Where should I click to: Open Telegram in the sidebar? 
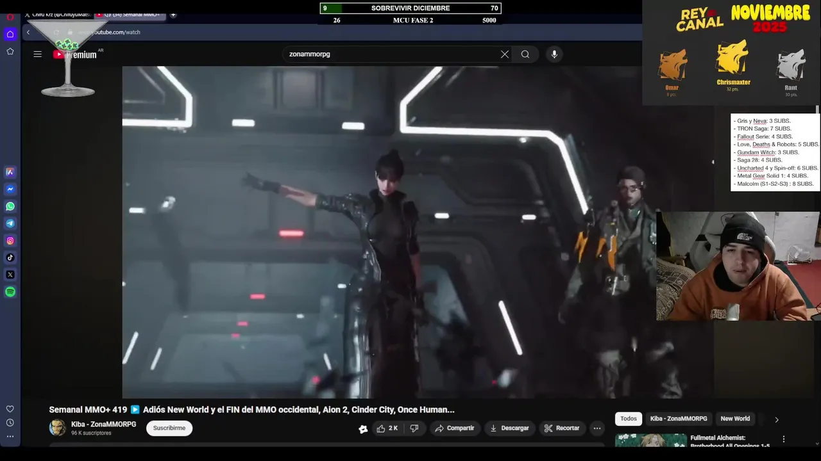[x=10, y=223]
